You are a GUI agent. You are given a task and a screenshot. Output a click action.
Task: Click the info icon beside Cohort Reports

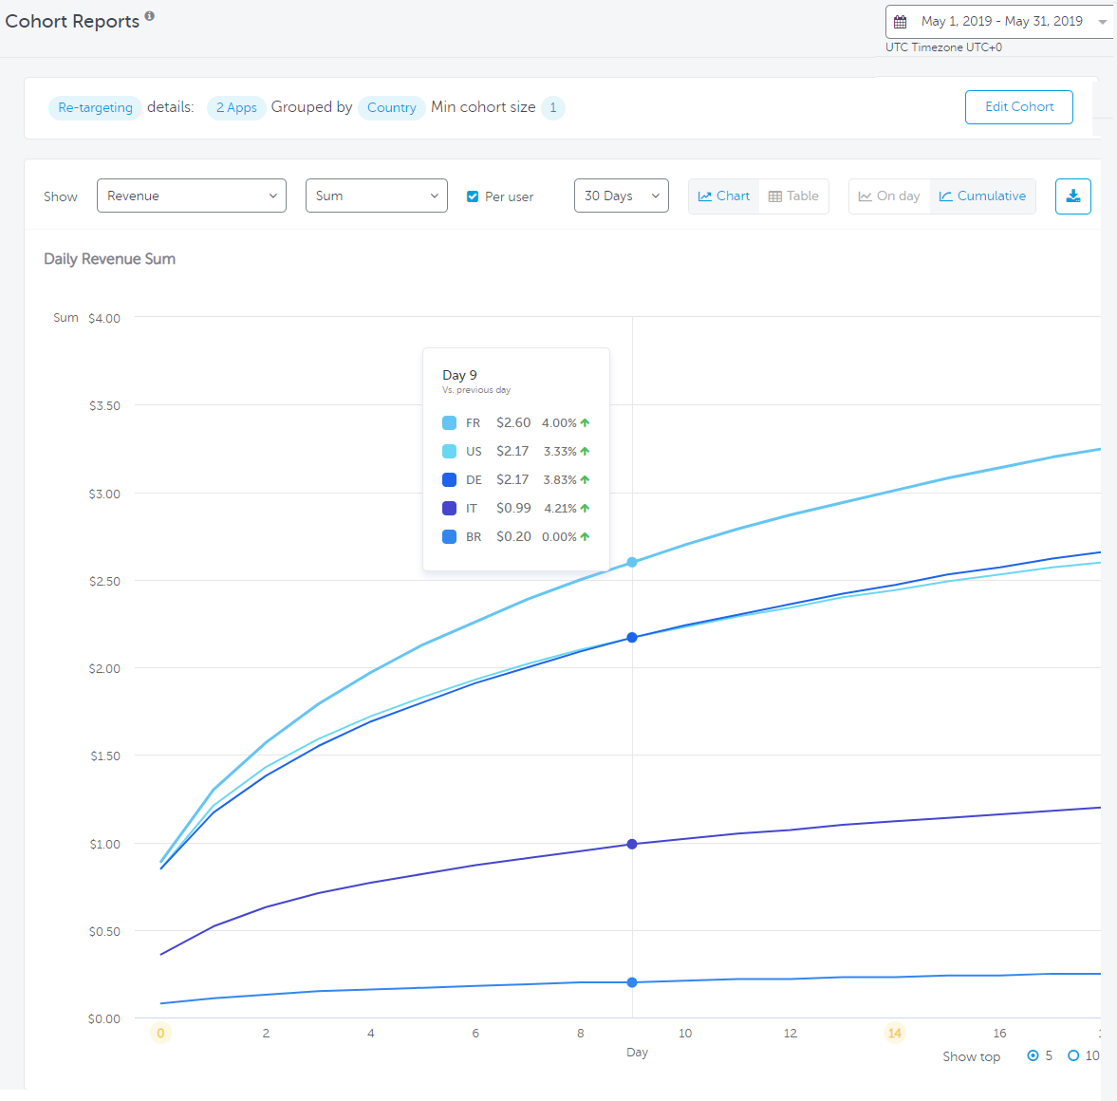pos(150,16)
